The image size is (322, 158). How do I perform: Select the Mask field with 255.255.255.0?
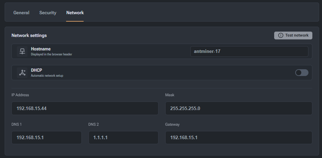238,108
